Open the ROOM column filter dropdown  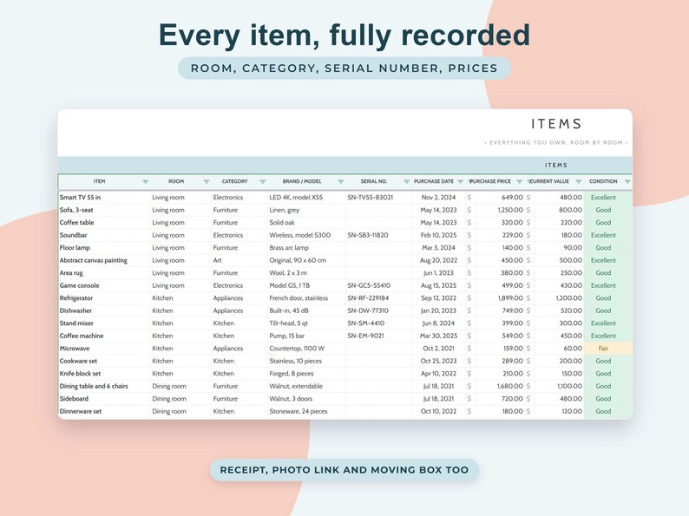(x=207, y=182)
